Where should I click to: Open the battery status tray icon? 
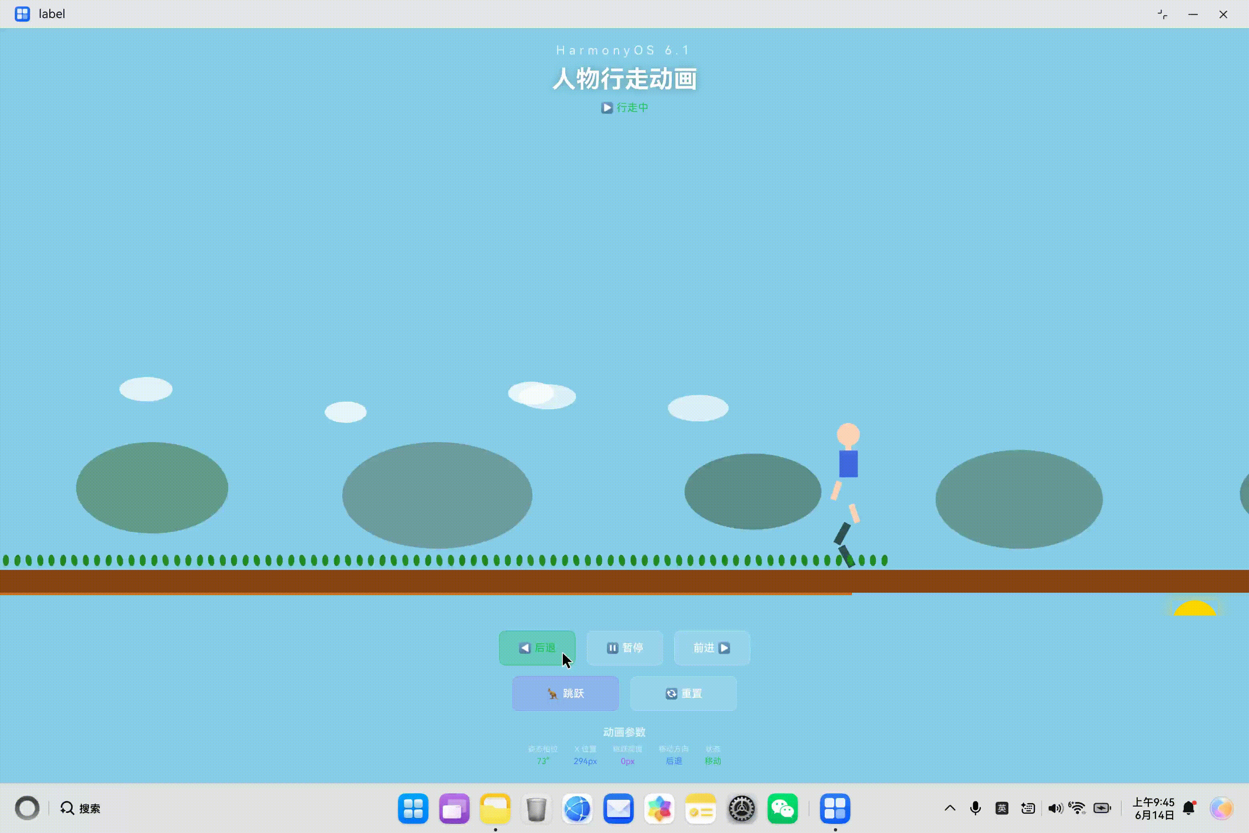point(1102,808)
